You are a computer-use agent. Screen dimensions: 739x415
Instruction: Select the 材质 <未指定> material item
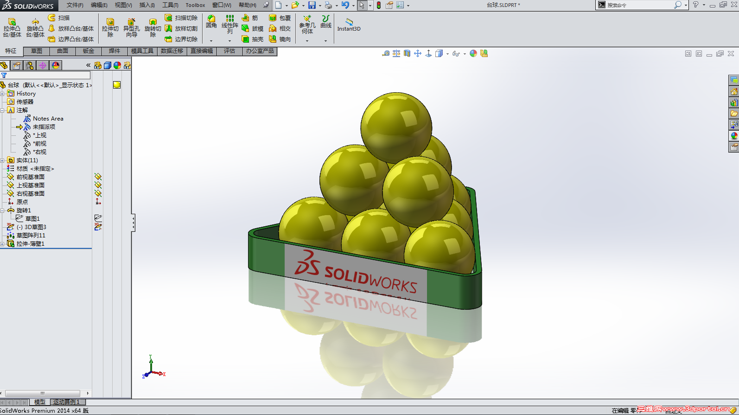pyautogui.click(x=31, y=169)
